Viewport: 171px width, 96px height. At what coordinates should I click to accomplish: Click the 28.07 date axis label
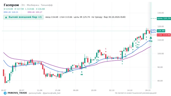(21, 90)
